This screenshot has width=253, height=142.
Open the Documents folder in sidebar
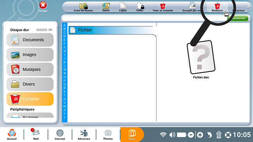pyautogui.click(x=30, y=40)
